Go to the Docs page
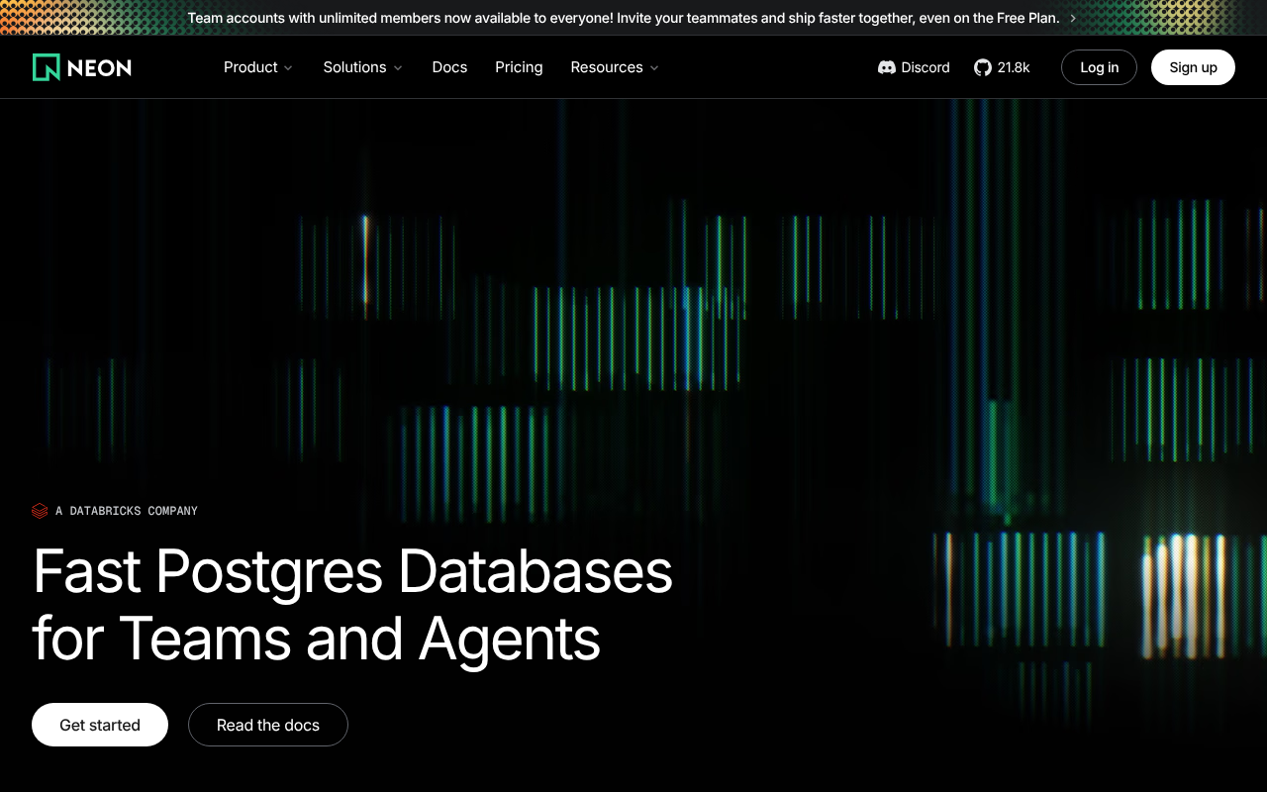The width and height of the screenshot is (1267, 792). 449,67
